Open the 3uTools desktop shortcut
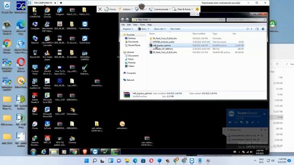The height and width of the screenshot is (165, 294). tap(47, 125)
